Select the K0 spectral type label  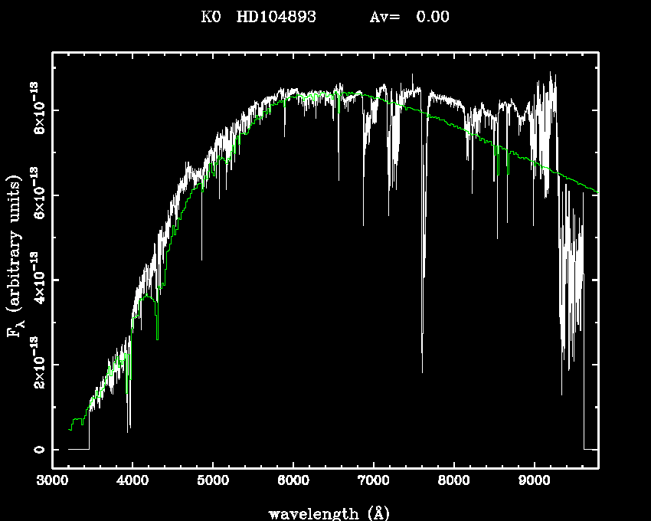point(211,17)
